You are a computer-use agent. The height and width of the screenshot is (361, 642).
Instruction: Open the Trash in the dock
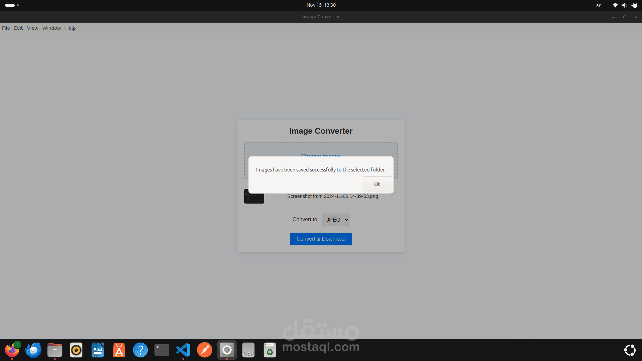coord(270,350)
